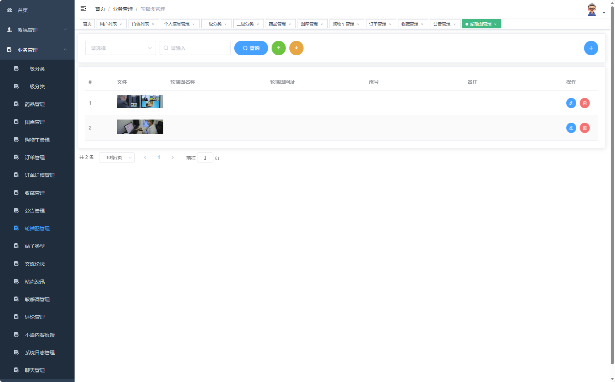The width and height of the screenshot is (615, 382).
Task: Click the dashboard icon next to 首页
Action: (9, 10)
